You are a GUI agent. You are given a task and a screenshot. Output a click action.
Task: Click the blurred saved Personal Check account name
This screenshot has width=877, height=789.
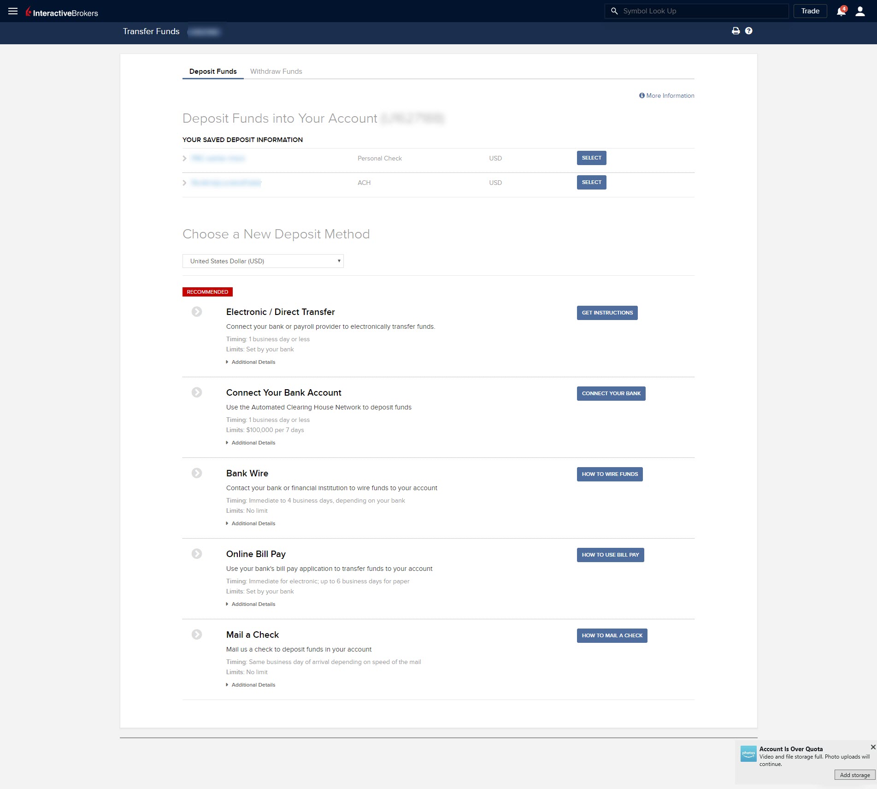point(218,158)
